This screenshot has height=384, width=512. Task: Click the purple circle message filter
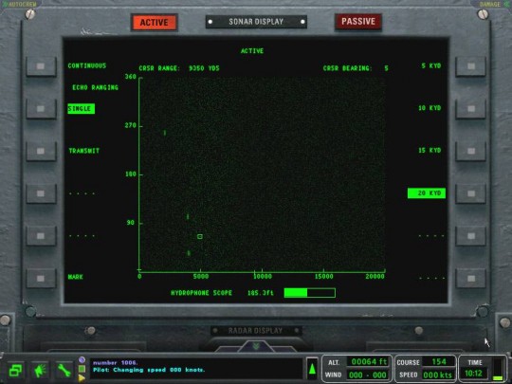[82, 360]
